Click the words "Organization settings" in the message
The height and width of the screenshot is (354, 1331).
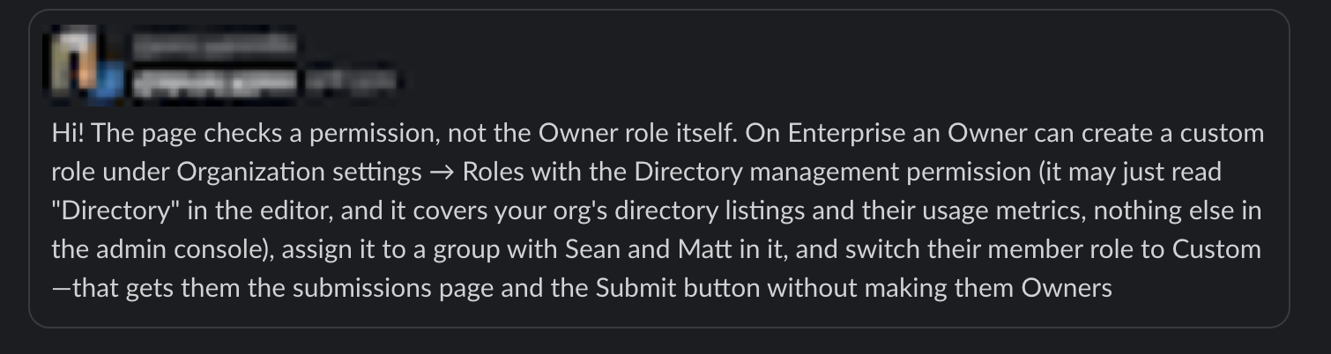[300, 173]
